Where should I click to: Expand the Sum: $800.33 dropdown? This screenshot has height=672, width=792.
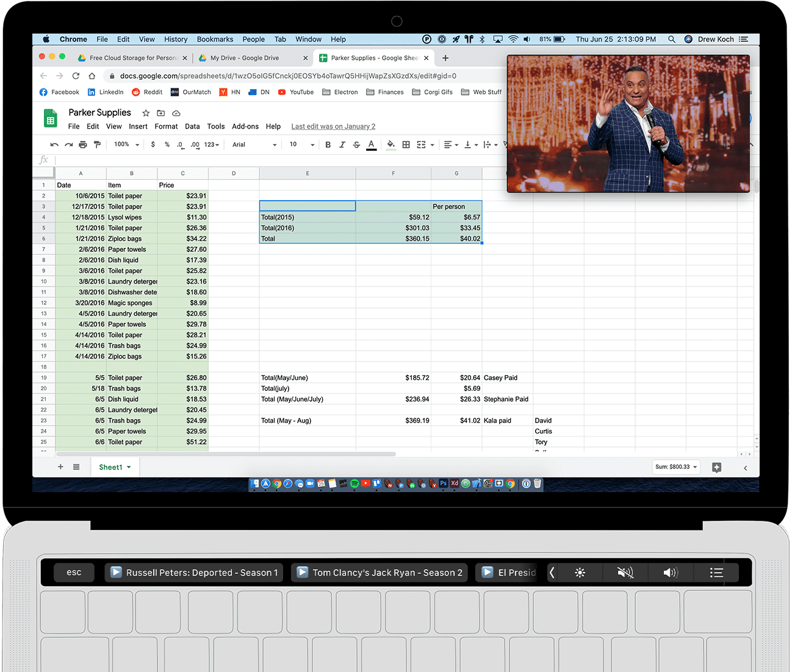pyautogui.click(x=676, y=467)
